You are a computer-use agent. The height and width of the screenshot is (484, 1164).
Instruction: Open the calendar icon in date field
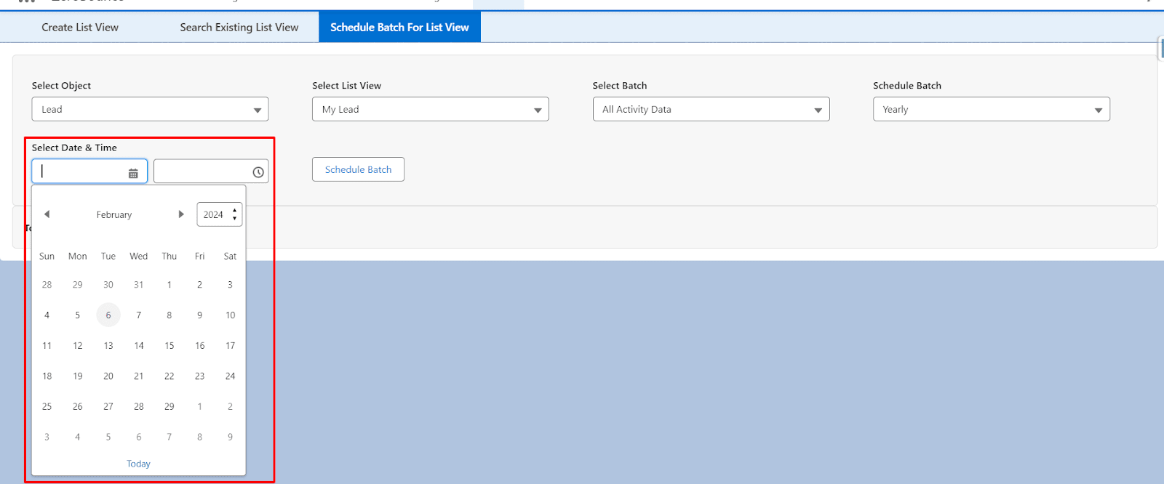tap(133, 173)
